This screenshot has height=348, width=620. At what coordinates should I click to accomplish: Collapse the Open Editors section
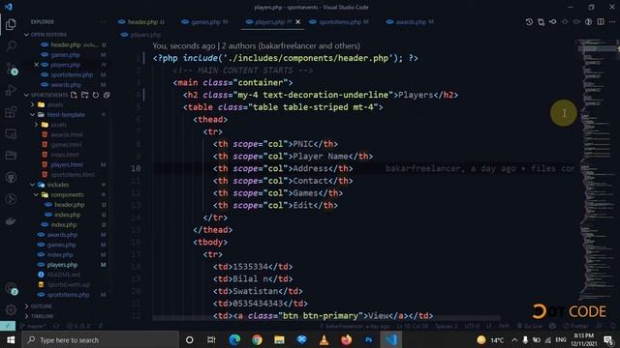tap(48, 35)
